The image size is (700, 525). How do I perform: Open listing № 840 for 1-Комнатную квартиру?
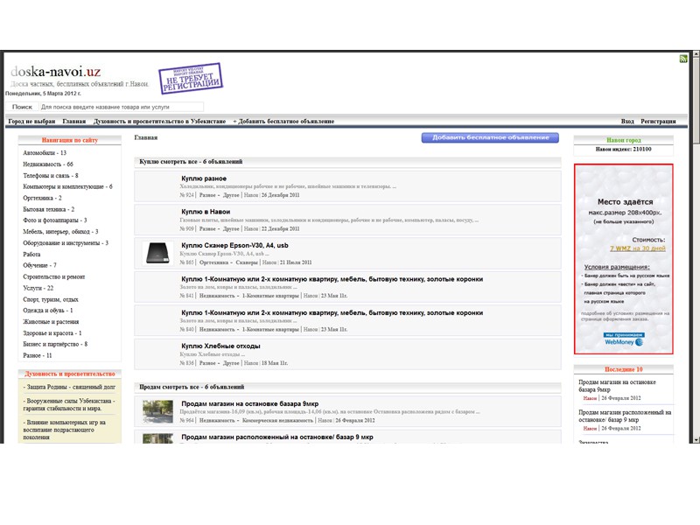pos(332,313)
